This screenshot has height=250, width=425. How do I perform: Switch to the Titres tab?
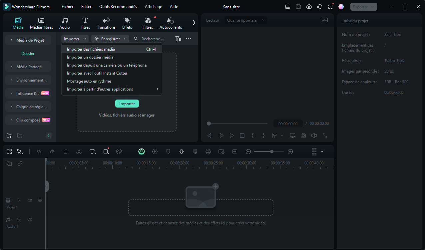tap(85, 23)
